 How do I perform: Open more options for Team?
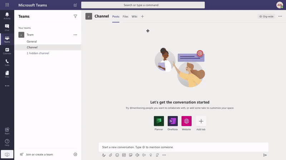point(75,34)
